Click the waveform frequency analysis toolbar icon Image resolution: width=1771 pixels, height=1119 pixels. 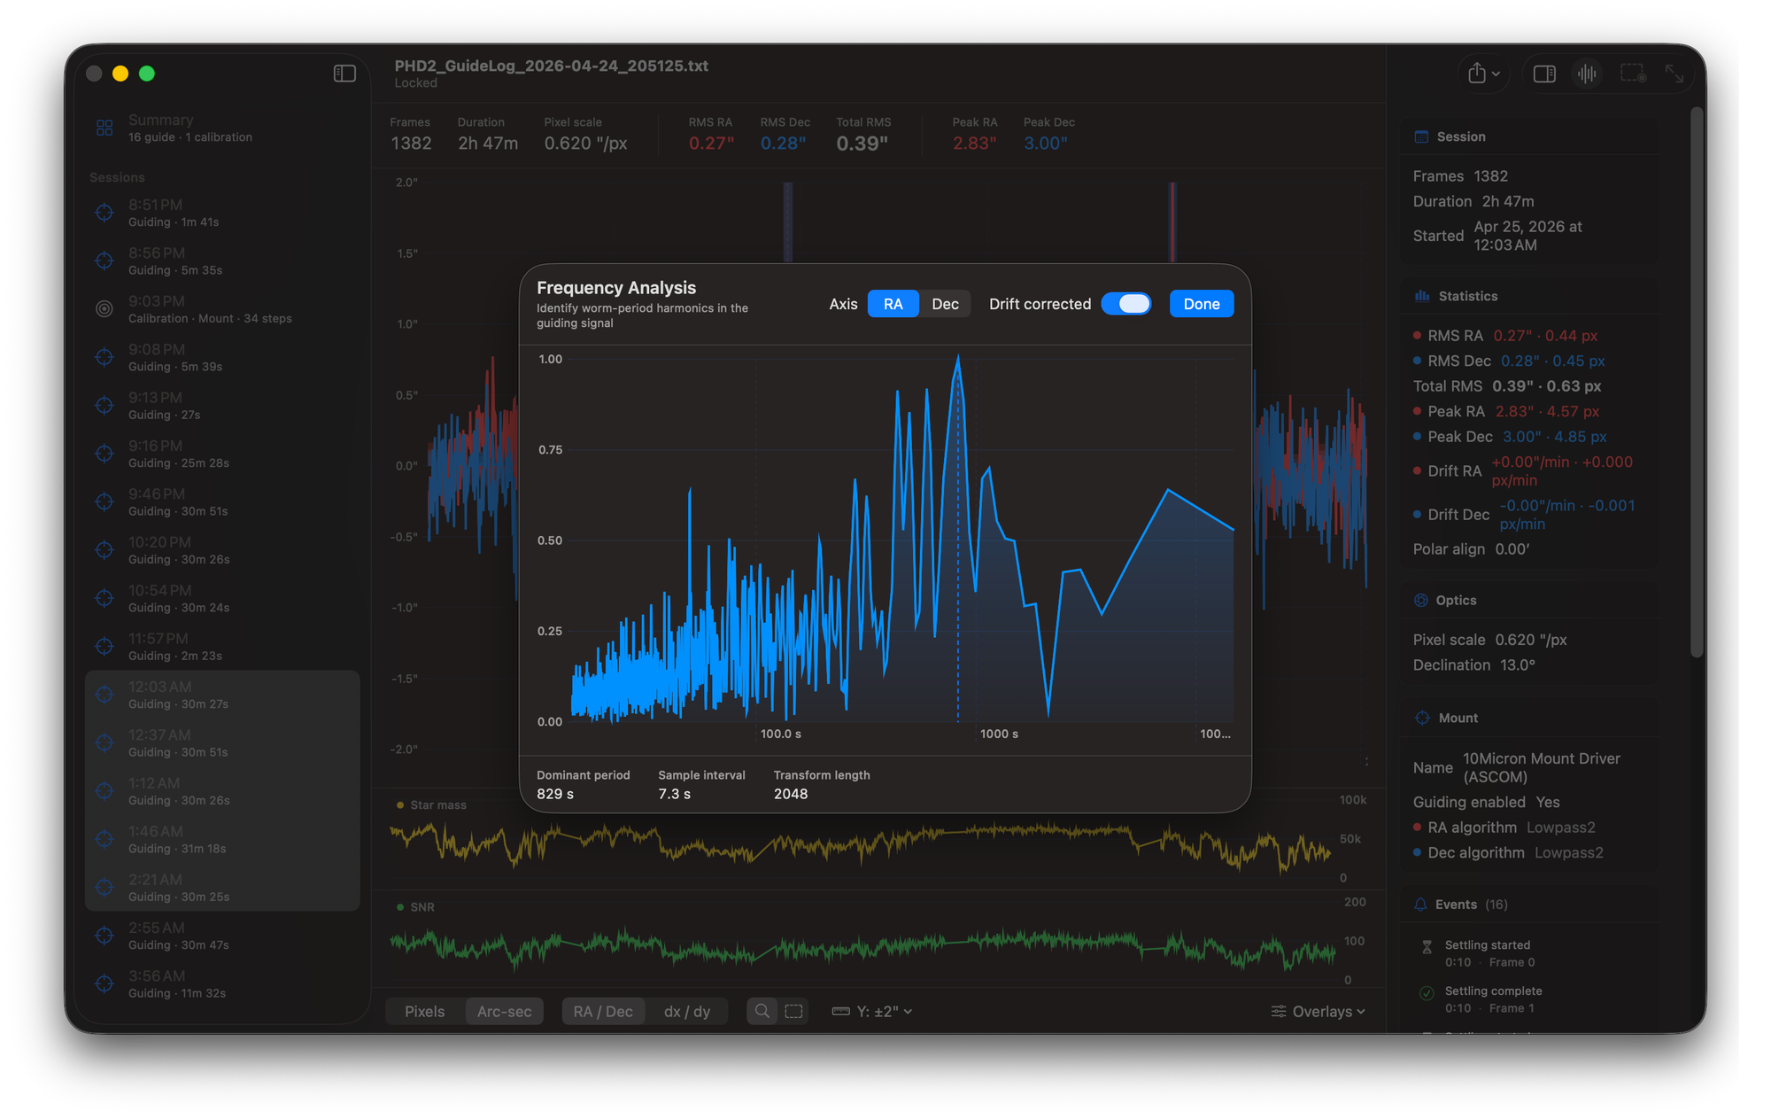1587,74
